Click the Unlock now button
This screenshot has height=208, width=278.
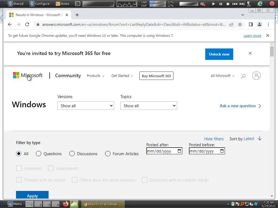219,54
